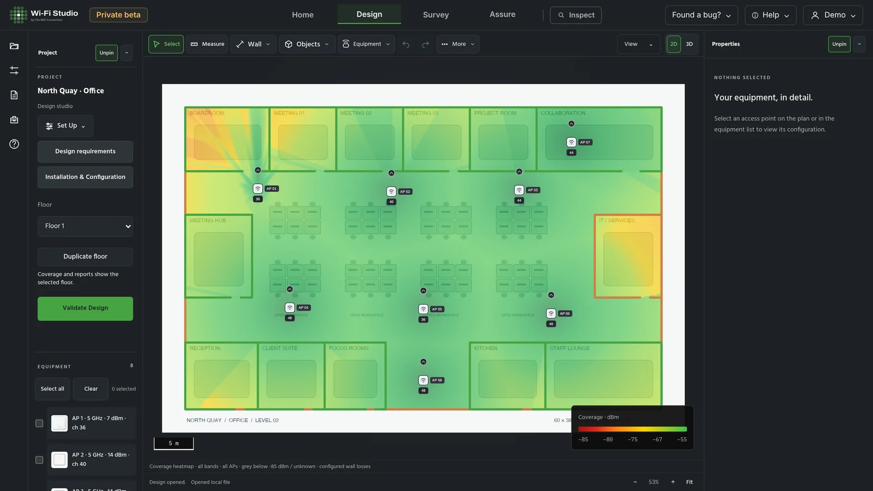Click Duplicate floor
873x491 pixels.
point(85,256)
